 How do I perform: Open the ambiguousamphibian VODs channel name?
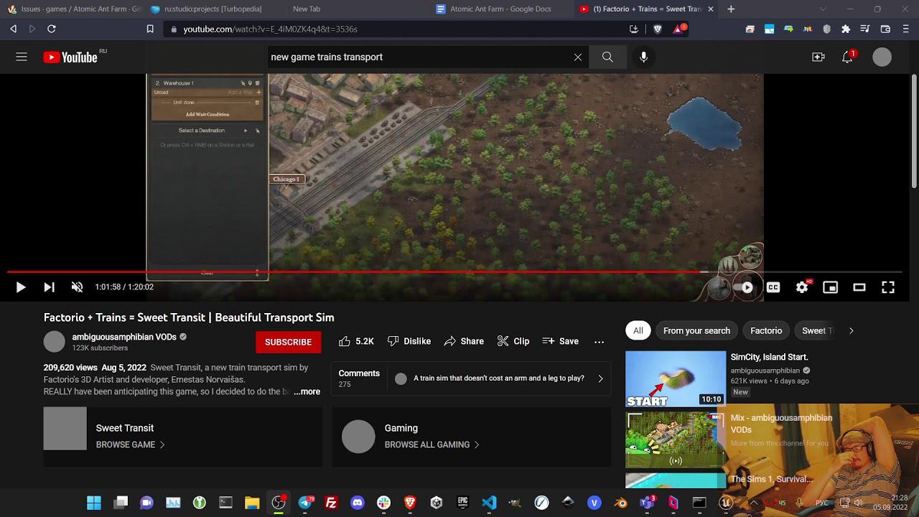point(124,337)
